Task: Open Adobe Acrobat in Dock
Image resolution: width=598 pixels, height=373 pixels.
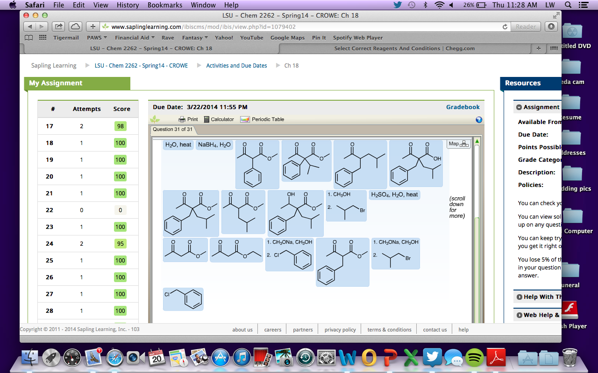Action: coord(496,358)
